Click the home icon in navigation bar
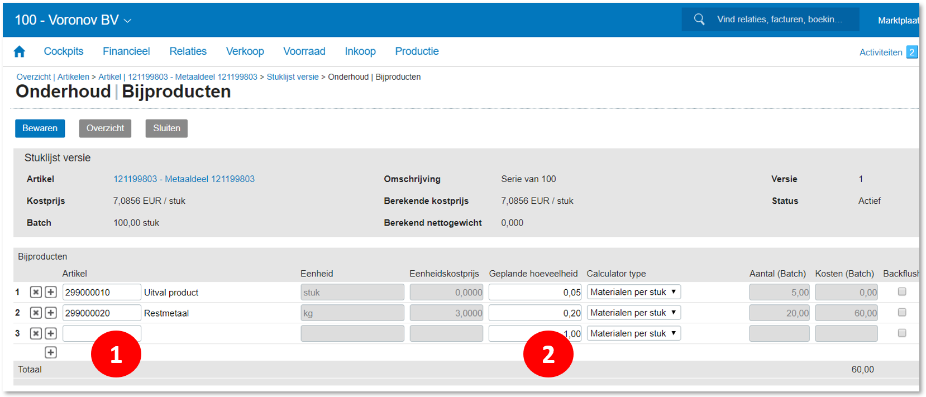 tap(20, 52)
